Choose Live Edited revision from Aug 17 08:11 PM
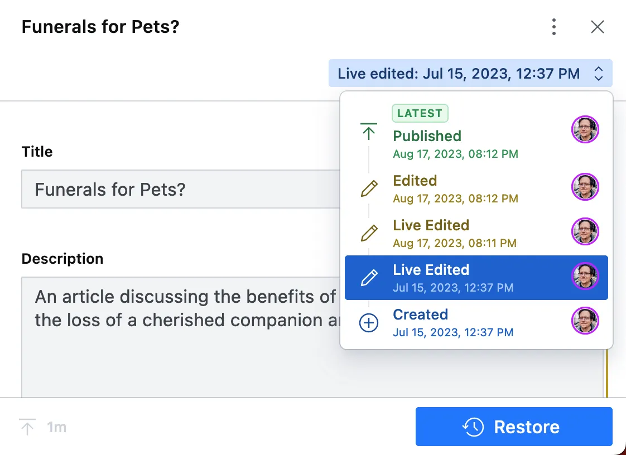The height and width of the screenshot is (455, 626). (x=455, y=233)
